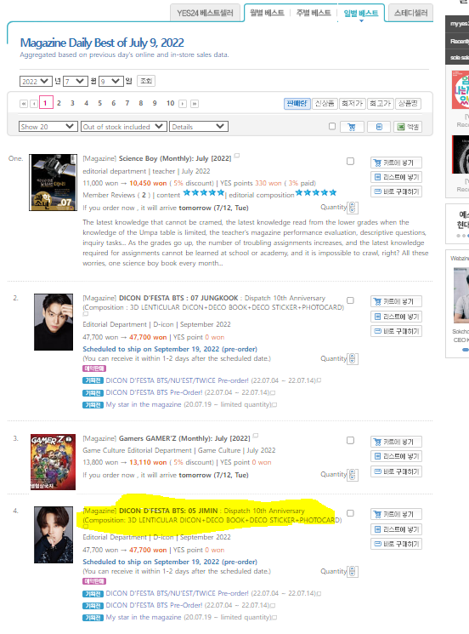
Task: Open DICON D'FESTA BTS: 05 JIMIN link
Action: 168,511
